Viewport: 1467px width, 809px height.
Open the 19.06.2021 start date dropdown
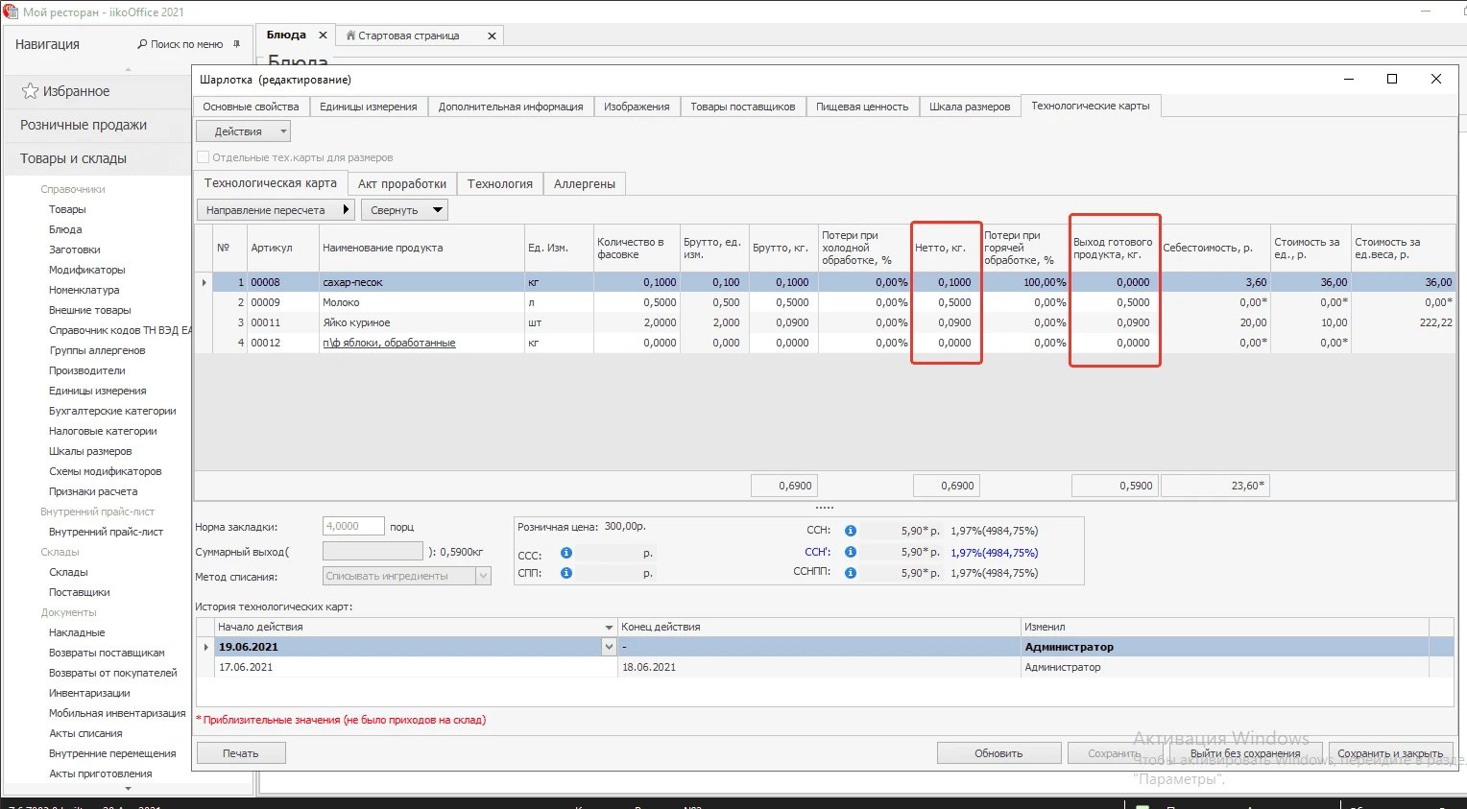click(x=609, y=647)
